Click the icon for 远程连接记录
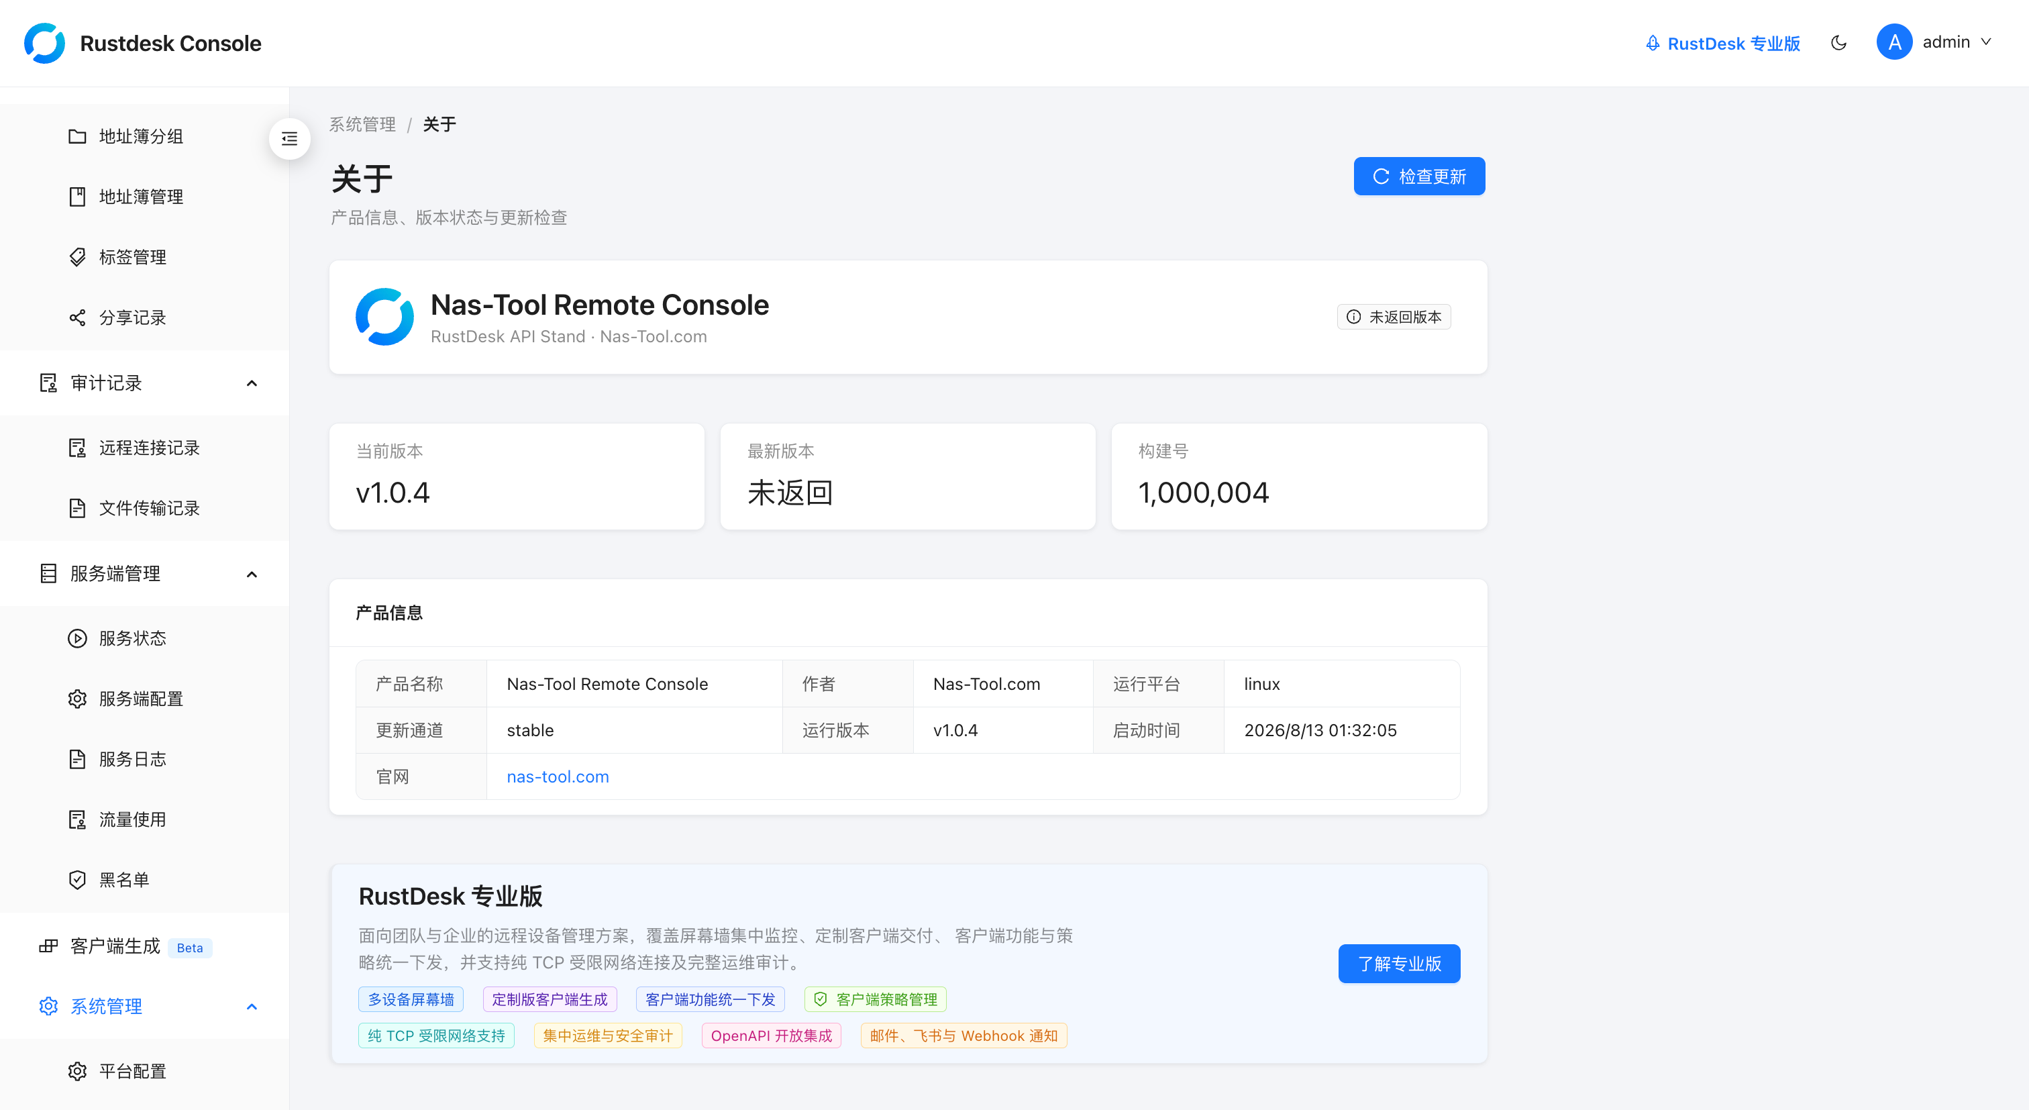This screenshot has height=1110, width=2029. click(77, 448)
